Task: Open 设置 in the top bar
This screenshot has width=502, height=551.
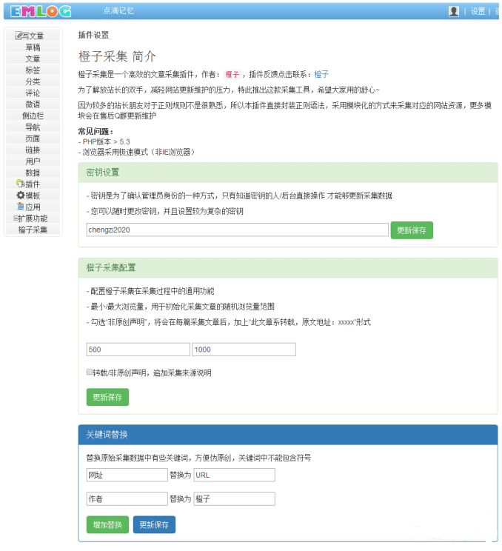Action: (x=478, y=11)
